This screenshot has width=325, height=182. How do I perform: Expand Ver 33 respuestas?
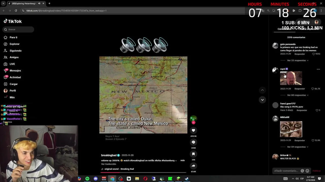[298, 60]
